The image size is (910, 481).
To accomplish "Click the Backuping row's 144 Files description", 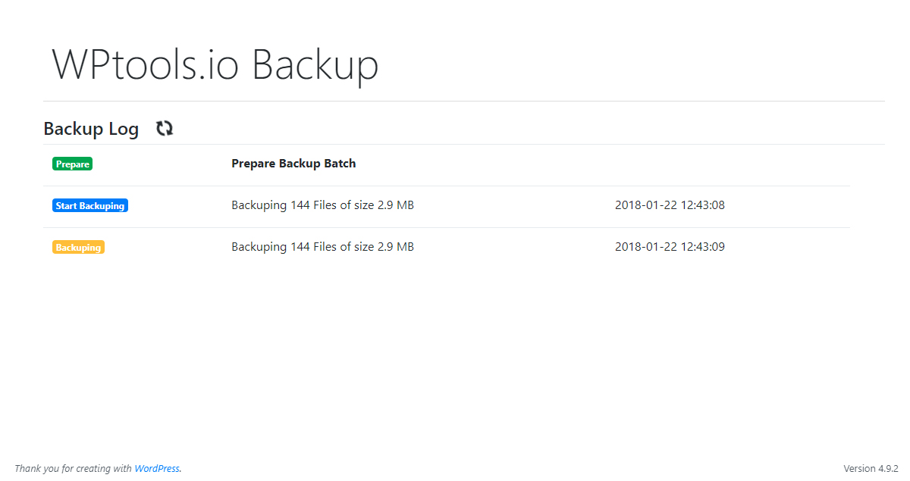I will [x=322, y=246].
